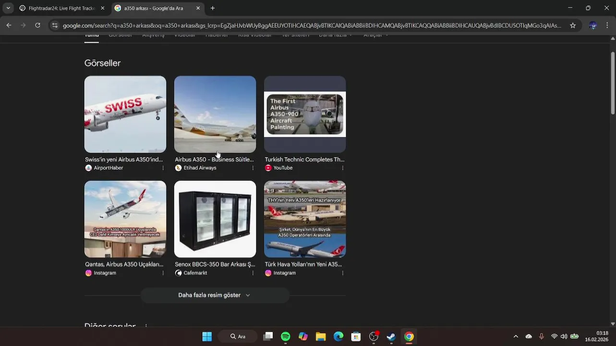Image resolution: width=616 pixels, height=346 pixels.
Task: Expand Daha fazla resim göster
Action: pos(215,295)
